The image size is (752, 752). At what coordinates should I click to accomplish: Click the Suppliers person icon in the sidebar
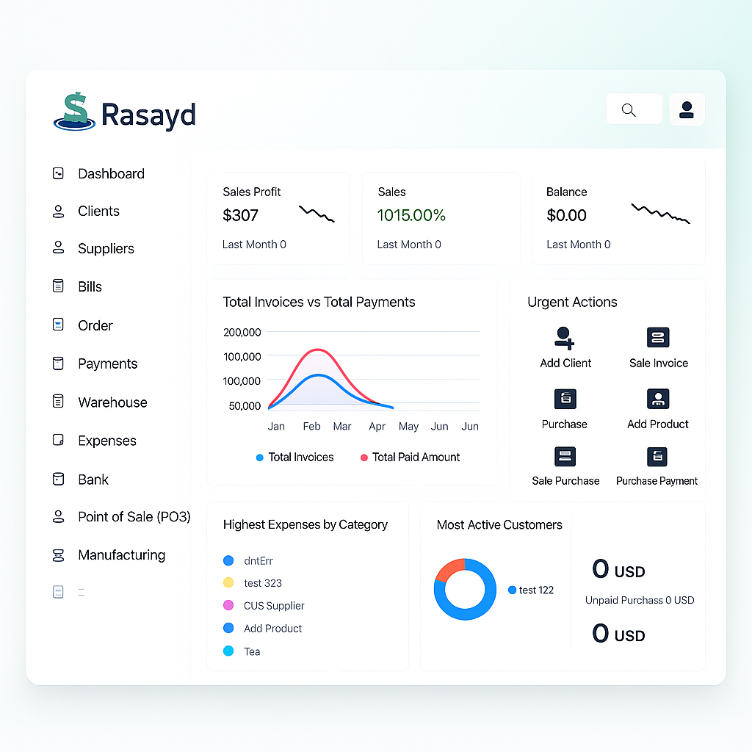tap(58, 247)
